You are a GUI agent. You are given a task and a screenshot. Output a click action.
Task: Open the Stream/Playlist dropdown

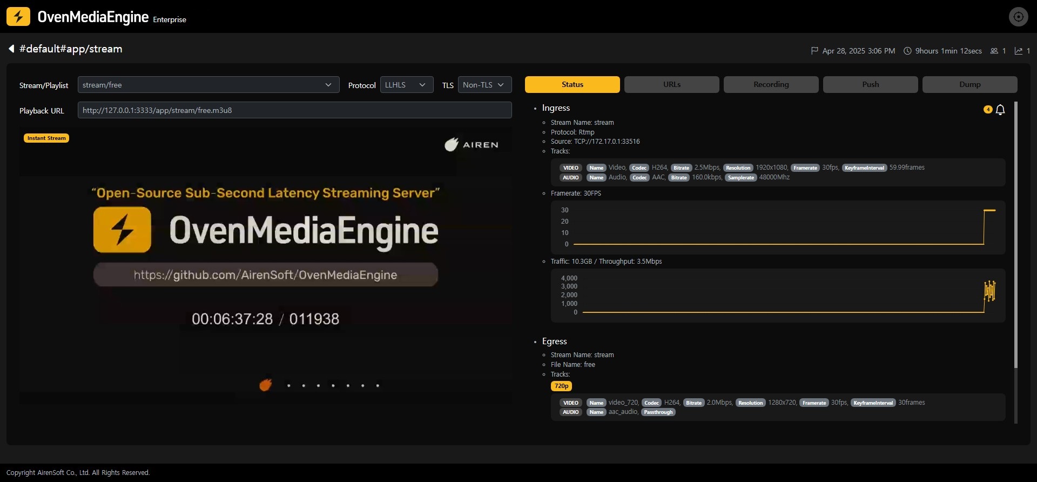point(208,85)
